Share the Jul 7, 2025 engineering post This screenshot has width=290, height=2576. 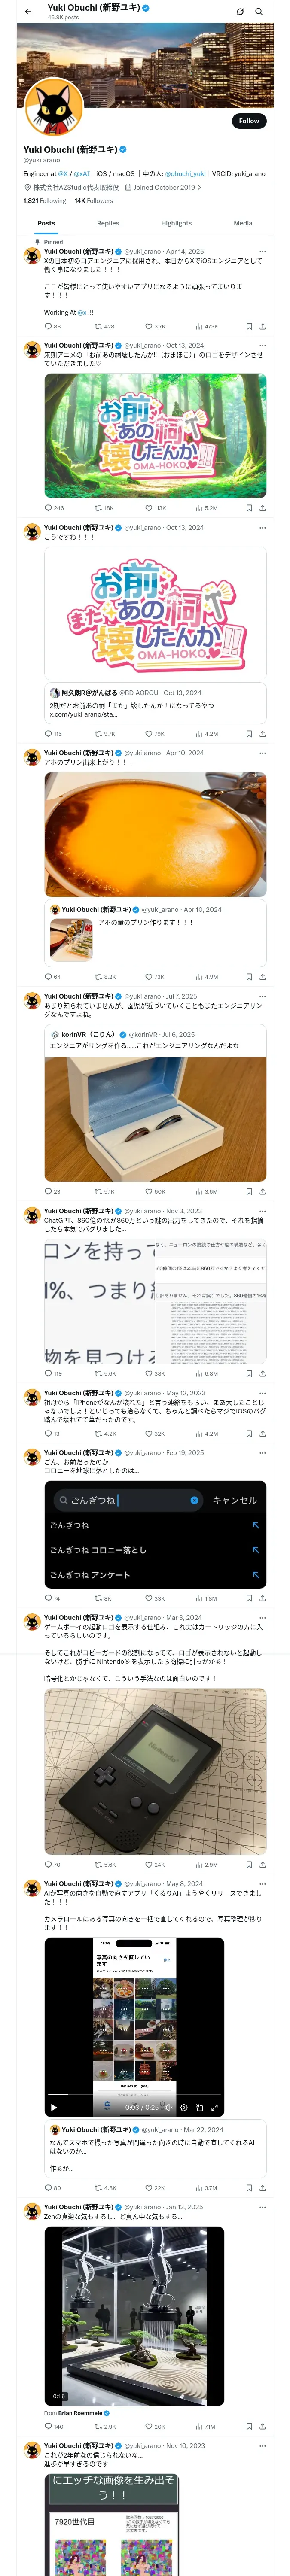(x=262, y=1191)
